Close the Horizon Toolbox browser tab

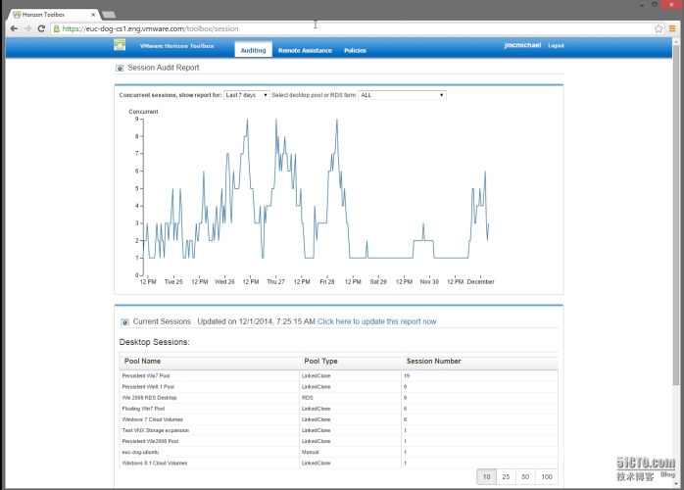coord(93,15)
